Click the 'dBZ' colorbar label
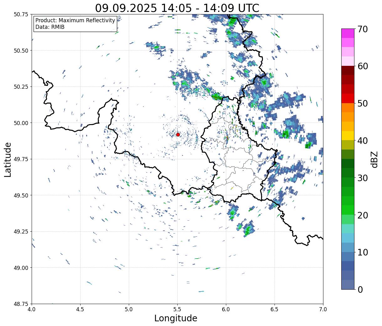 point(374,159)
